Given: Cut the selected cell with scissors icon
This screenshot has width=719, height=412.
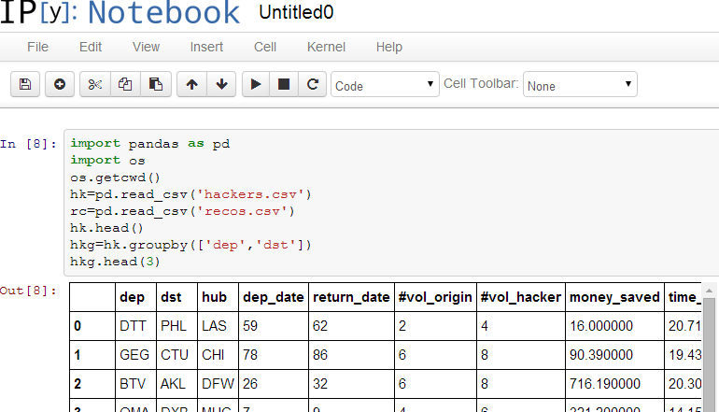Looking at the screenshot, I should 94,85.
